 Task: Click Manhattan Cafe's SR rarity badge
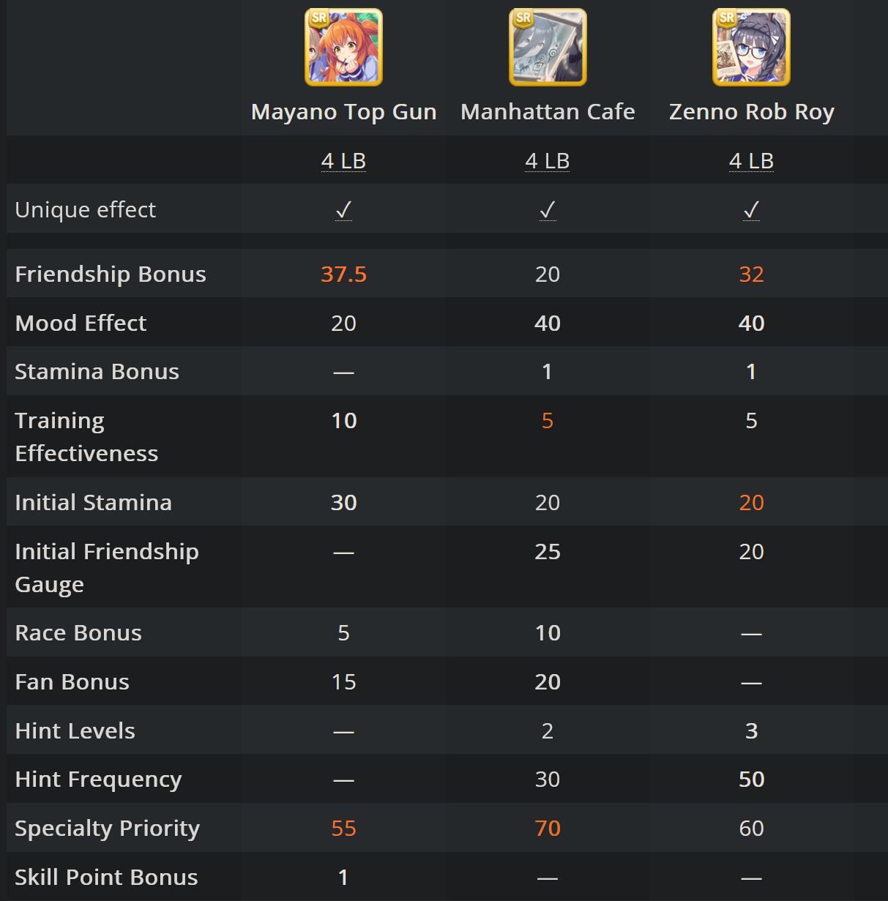coord(523,18)
